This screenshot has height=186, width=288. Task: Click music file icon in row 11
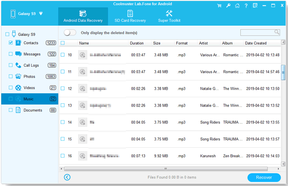click(82, 72)
